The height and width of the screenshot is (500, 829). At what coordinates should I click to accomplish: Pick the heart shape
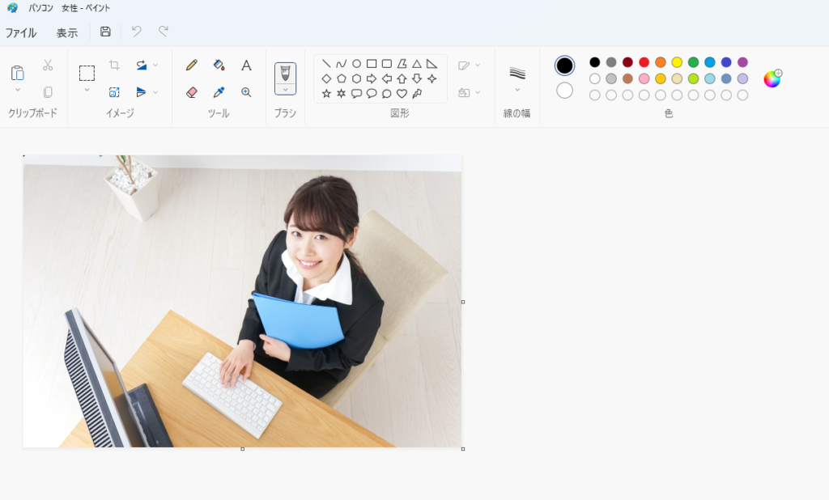[402, 94]
